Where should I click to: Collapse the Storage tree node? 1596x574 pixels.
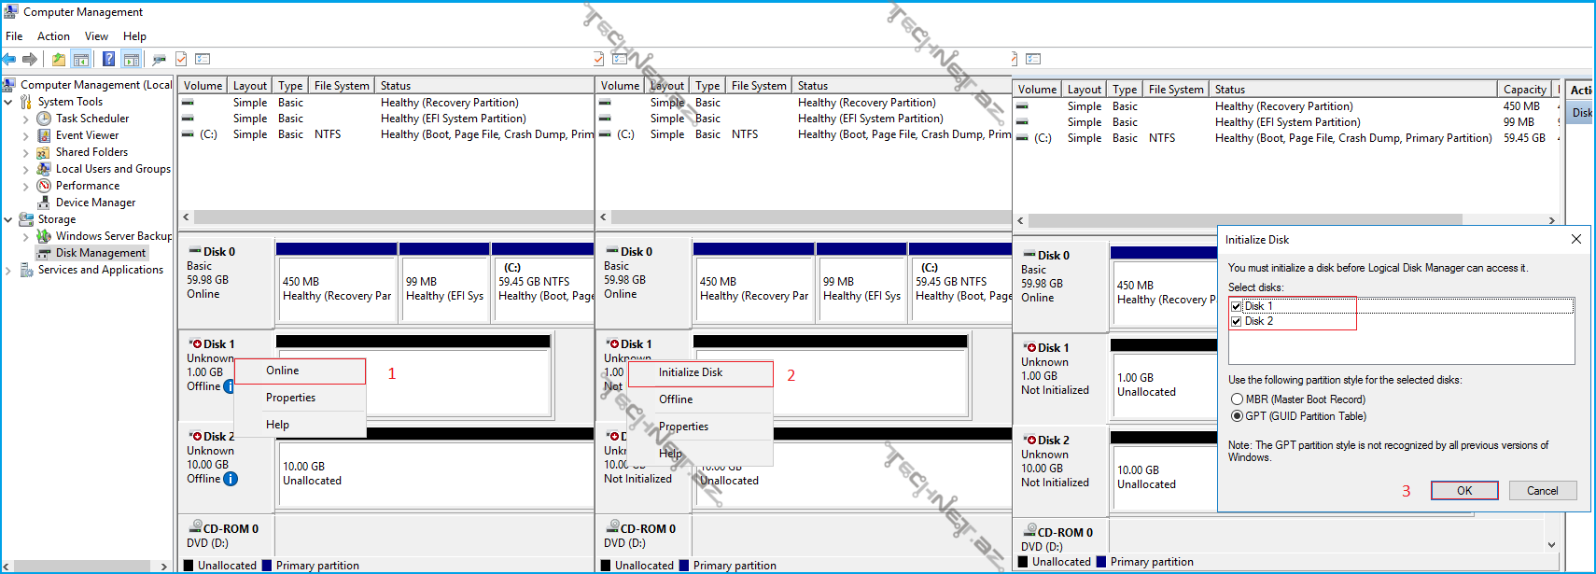click(8, 219)
